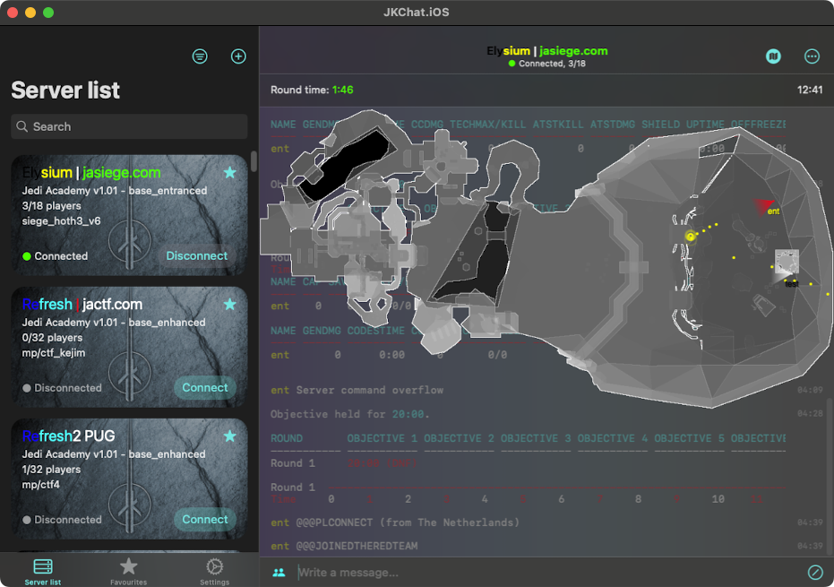
Task: Click the 12:41 clock text
Action: tap(810, 90)
